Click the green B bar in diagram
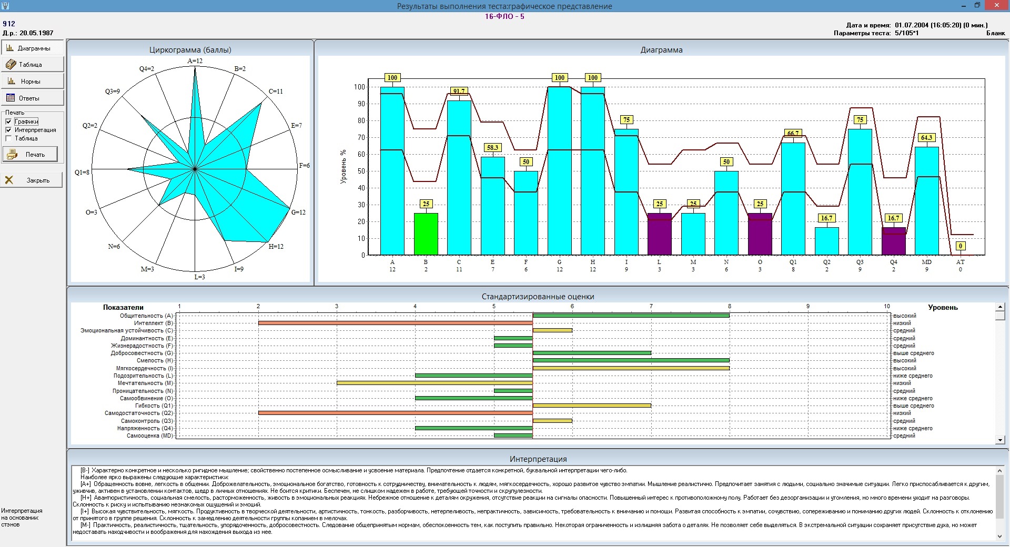 426,234
